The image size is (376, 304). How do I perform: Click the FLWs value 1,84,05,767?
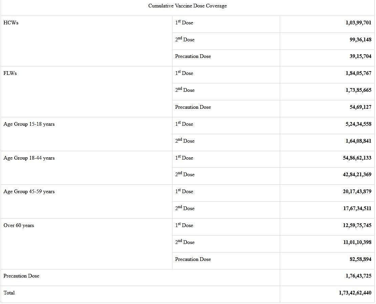click(x=358, y=73)
